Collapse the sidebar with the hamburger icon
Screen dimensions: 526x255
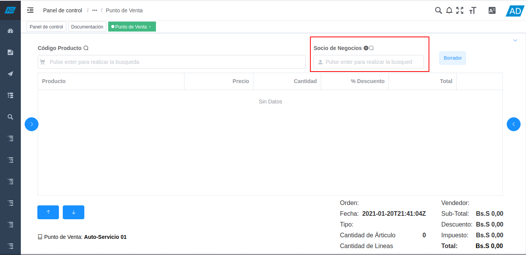click(30, 10)
